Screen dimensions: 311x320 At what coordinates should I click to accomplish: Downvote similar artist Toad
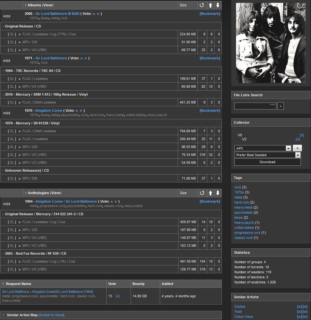click(x=305, y=311)
